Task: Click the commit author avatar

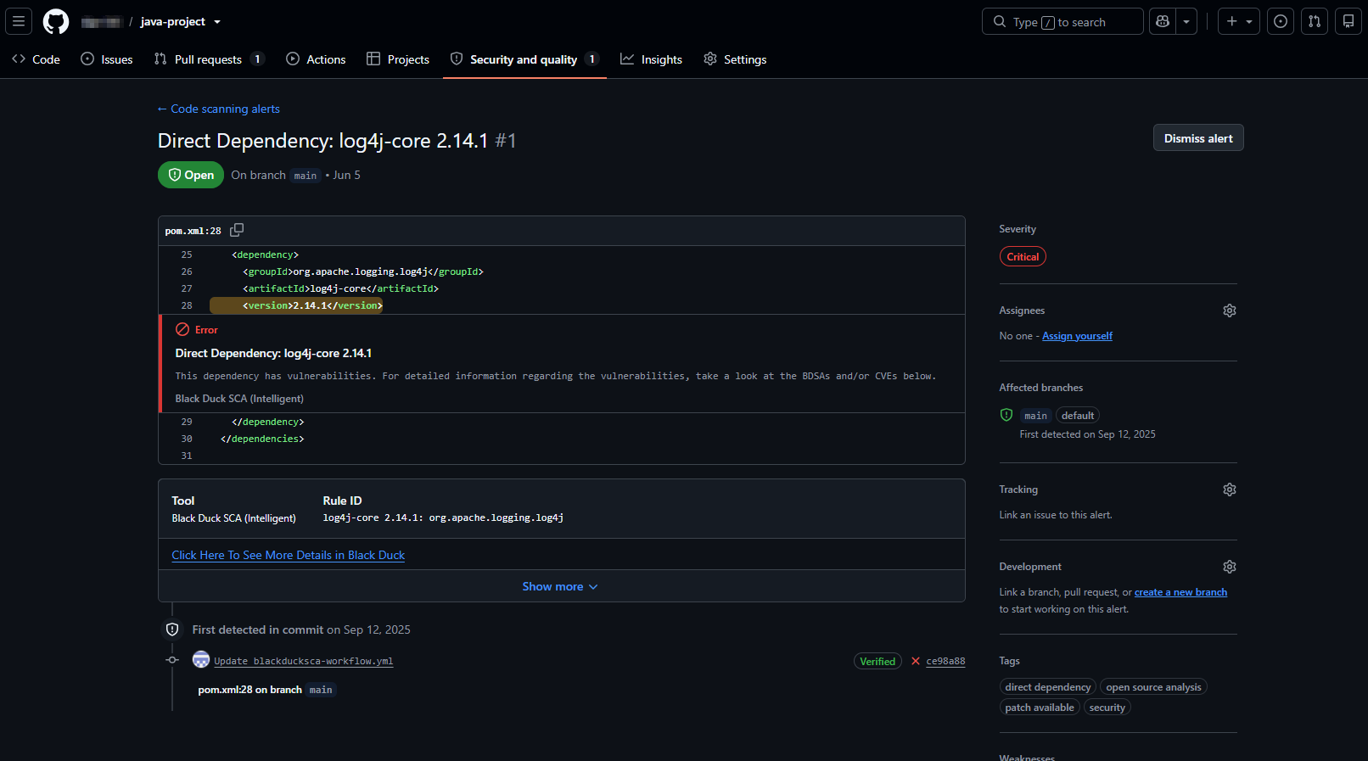Action: [x=201, y=659]
